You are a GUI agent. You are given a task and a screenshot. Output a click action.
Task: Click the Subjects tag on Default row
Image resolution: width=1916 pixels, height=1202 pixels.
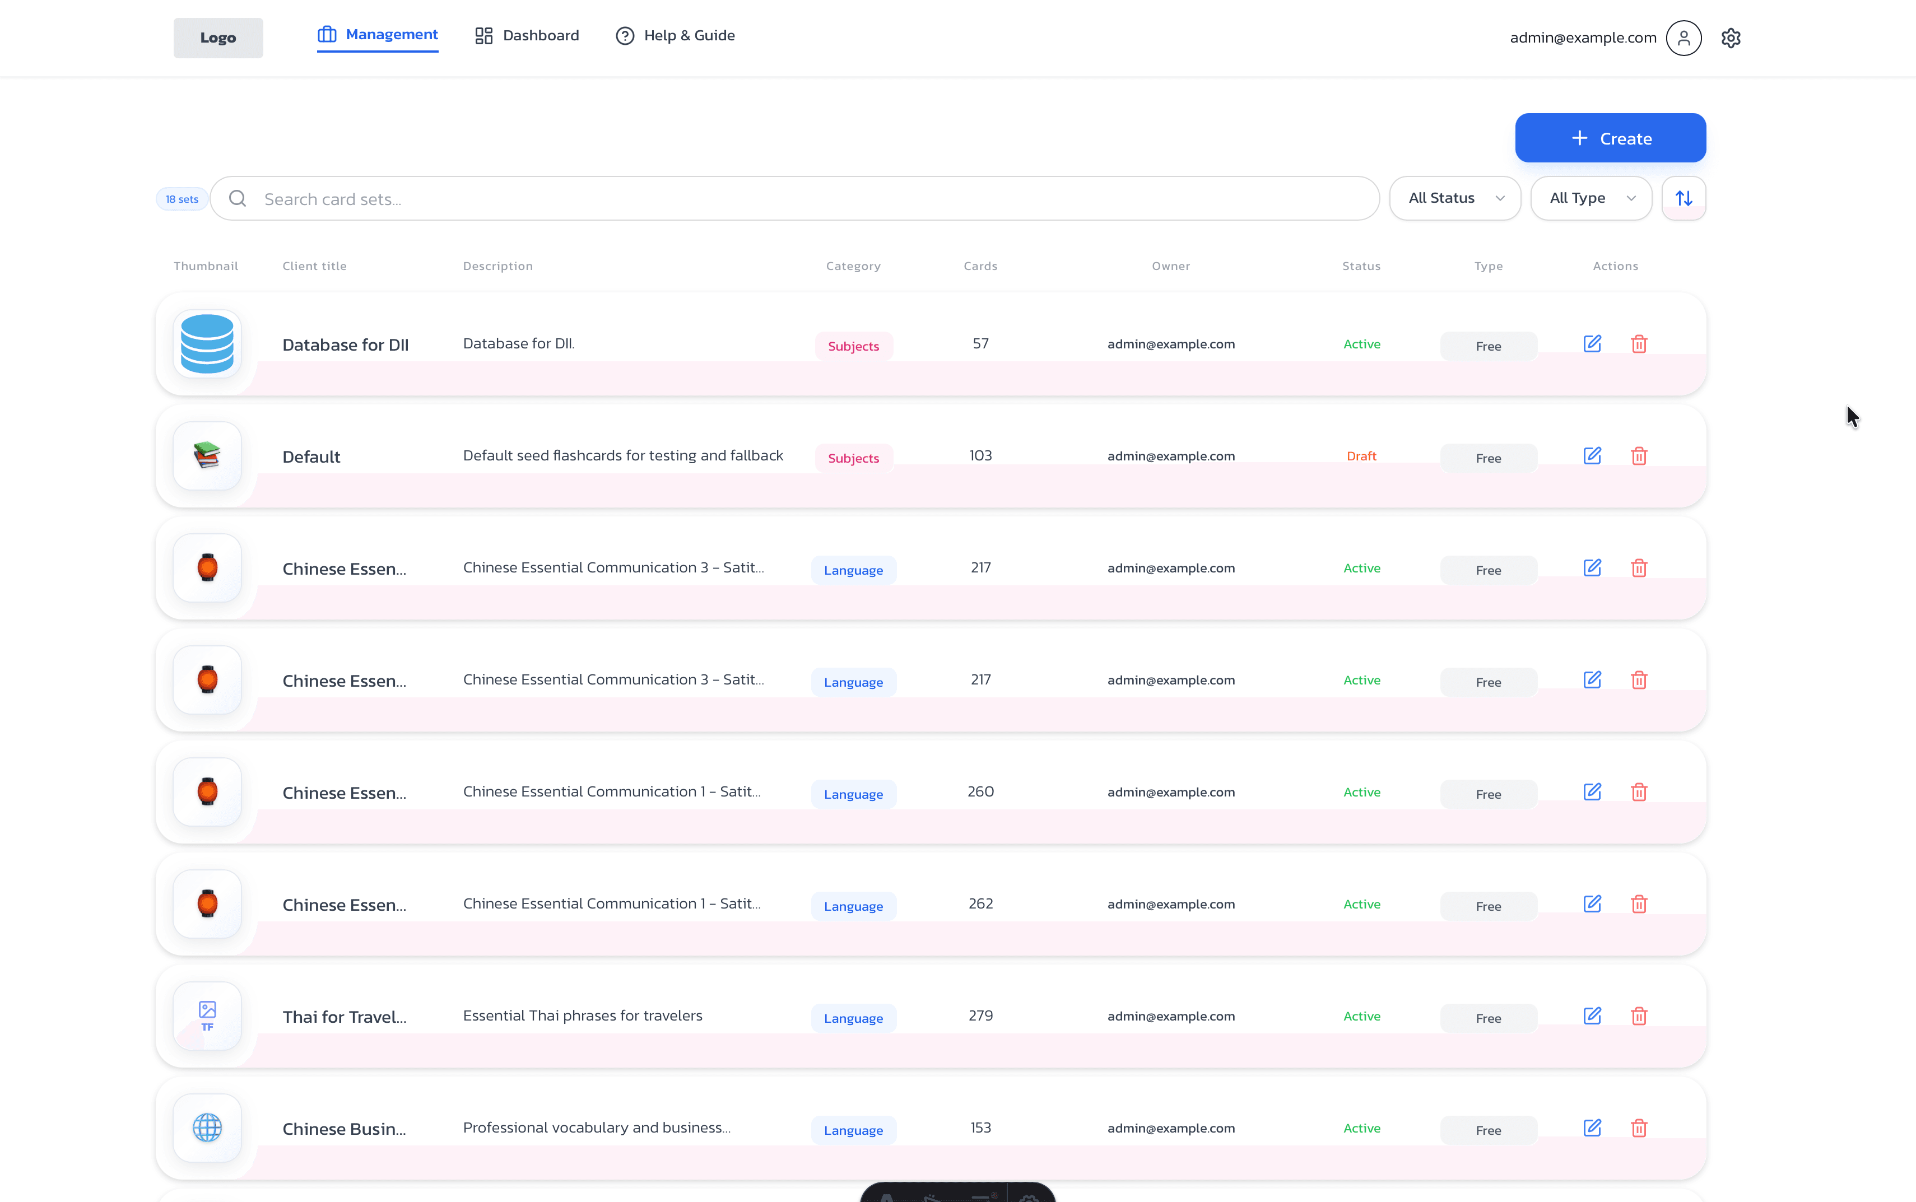(x=853, y=458)
